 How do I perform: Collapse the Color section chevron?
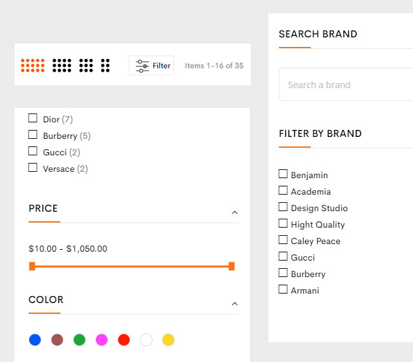pos(234,304)
